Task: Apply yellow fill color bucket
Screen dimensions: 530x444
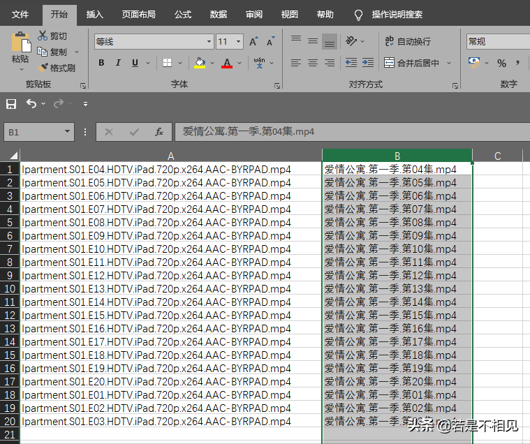Action: point(200,63)
